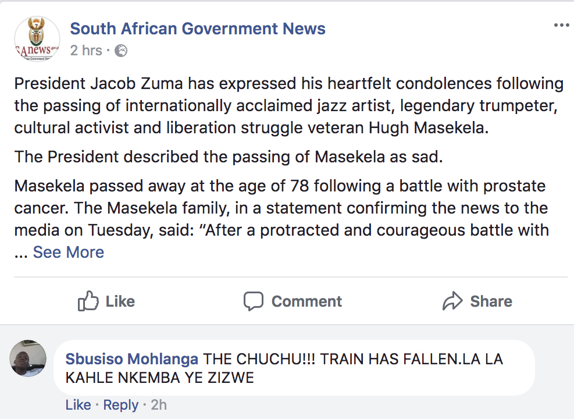Open Sbusiso Mohlanga's profile name link
This screenshot has height=419, width=574.
coord(132,359)
